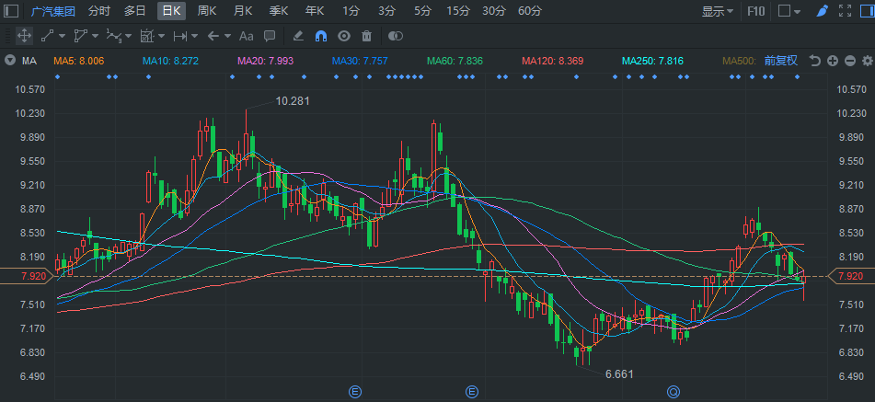Viewport: 875px width, 402px height.
Task: Select the 日K daily candlestick tab
Action: tap(171, 11)
